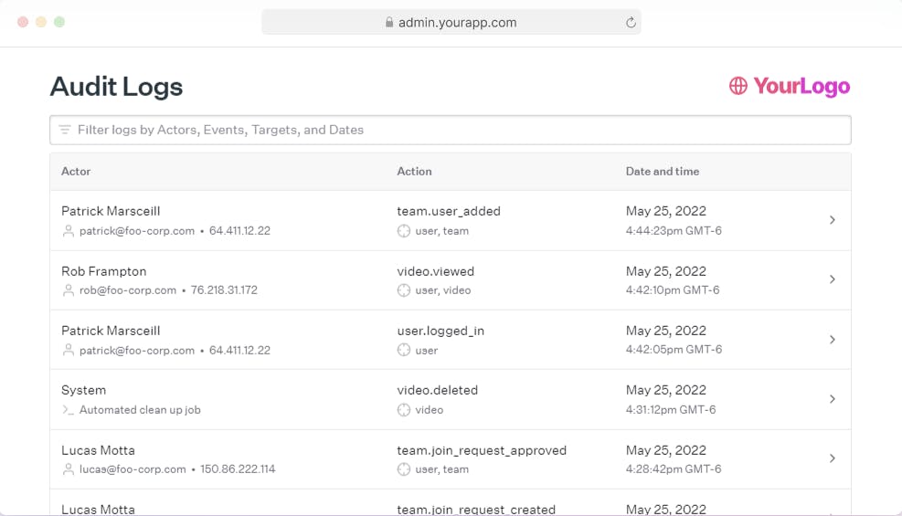Select the Date and time column header
Screen dimensions: 902x516
tap(662, 172)
